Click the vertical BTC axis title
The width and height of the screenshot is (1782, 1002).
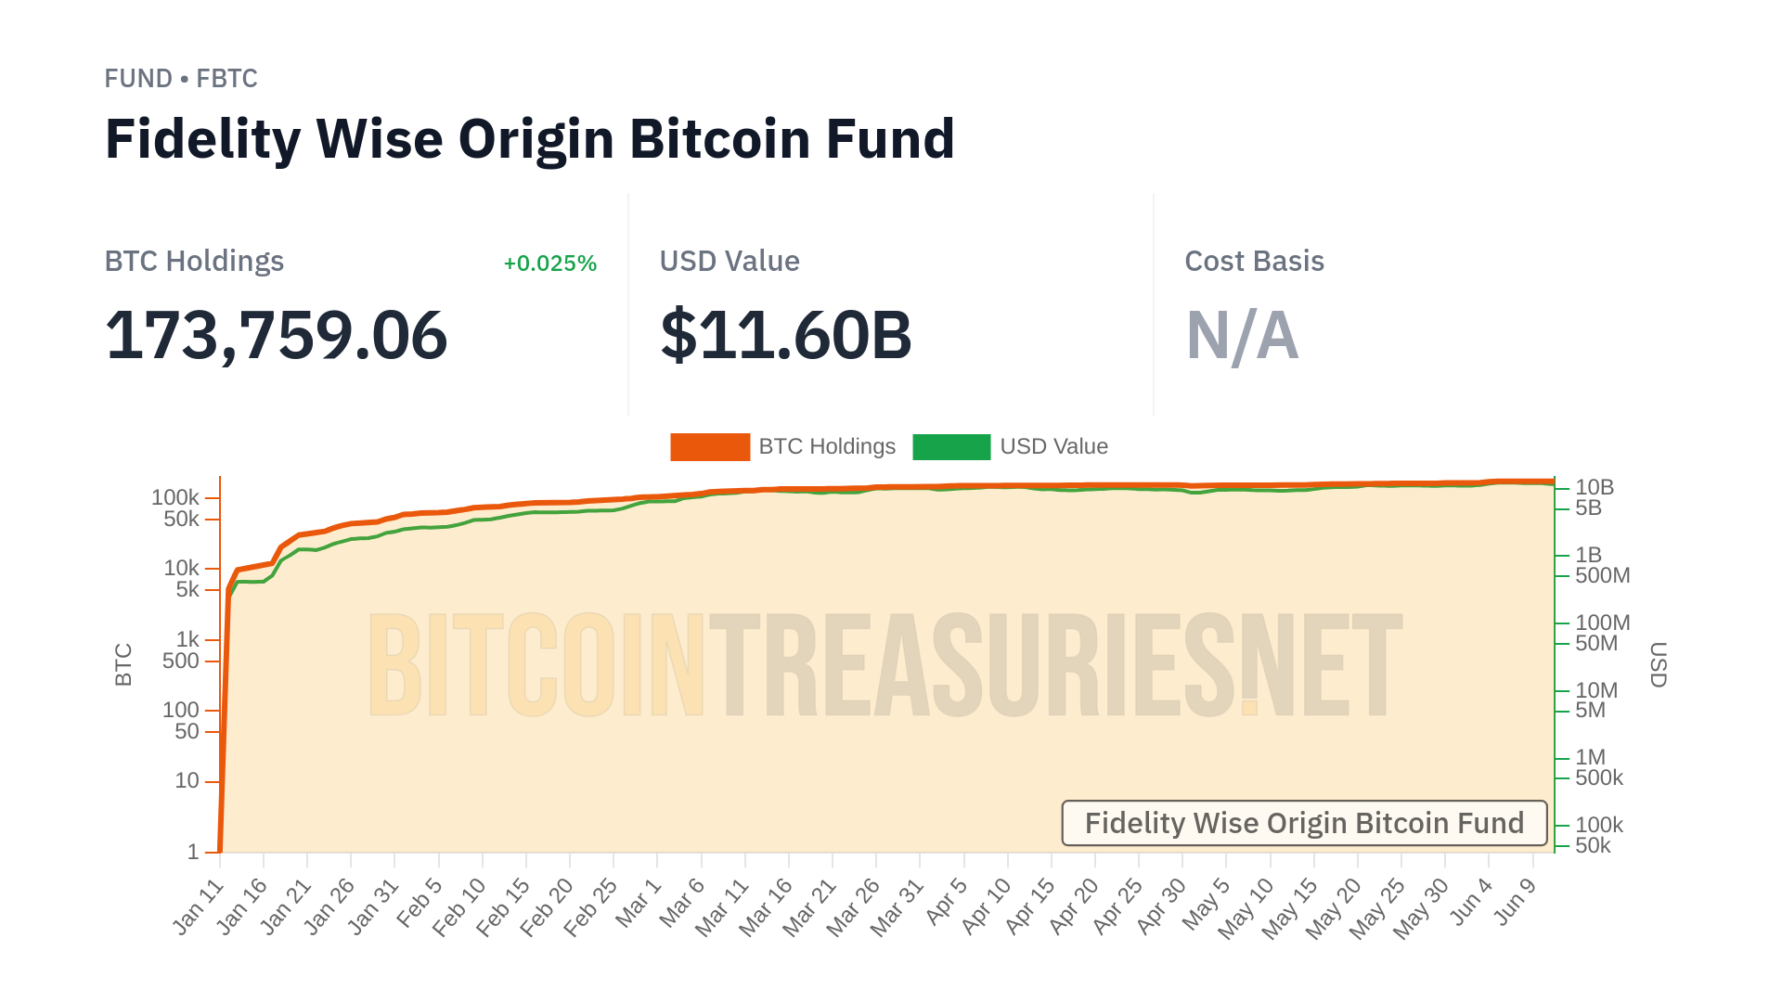point(123,665)
